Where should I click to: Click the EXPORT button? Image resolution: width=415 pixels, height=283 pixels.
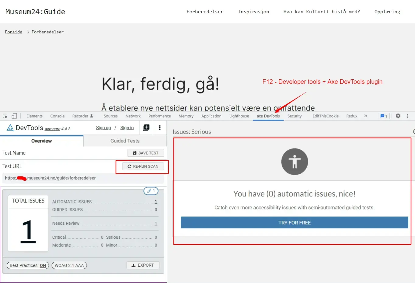tap(143, 265)
